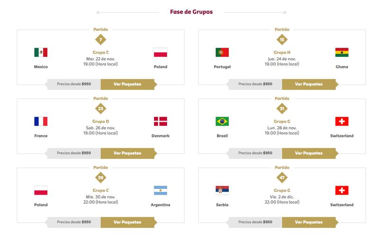Click the France flag icon
Image resolution: width=379 pixels, height=233 pixels.
click(x=41, y=121)
